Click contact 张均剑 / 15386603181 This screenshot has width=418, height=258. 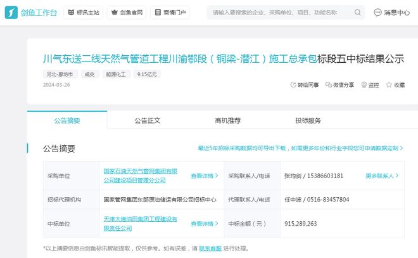(313, 176)
